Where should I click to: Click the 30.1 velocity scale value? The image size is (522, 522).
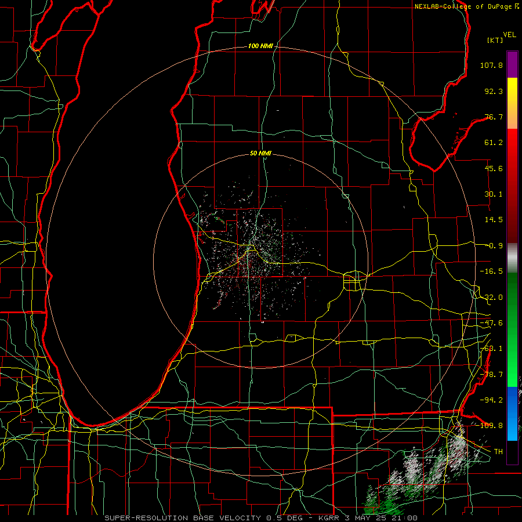pos(494,194)
